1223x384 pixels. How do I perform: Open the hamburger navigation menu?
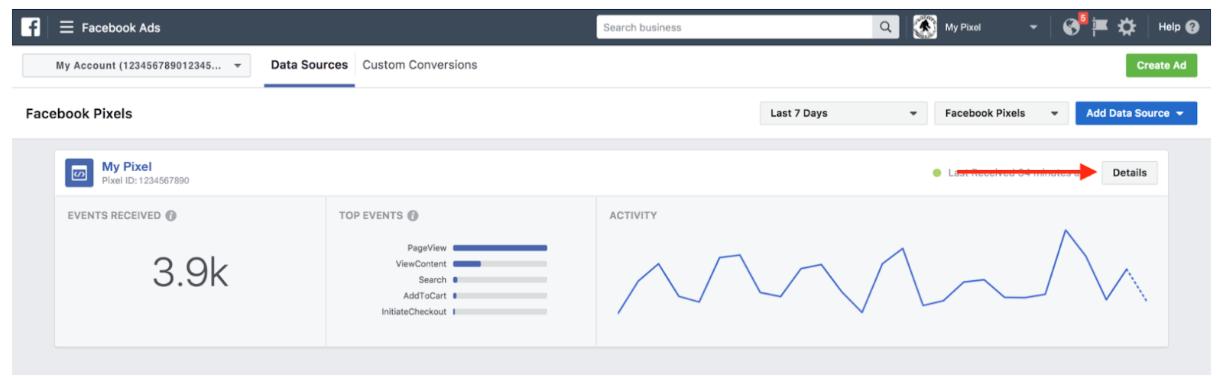pos(67,27)
